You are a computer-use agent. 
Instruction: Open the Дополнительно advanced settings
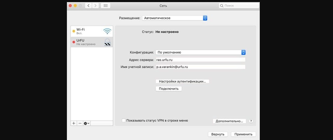coord(229,121)
